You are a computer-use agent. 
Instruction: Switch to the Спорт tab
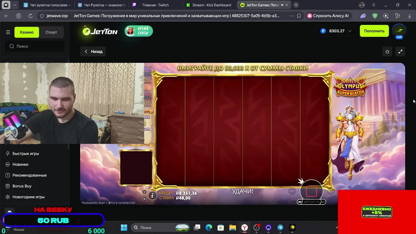[x=51, y=32]
